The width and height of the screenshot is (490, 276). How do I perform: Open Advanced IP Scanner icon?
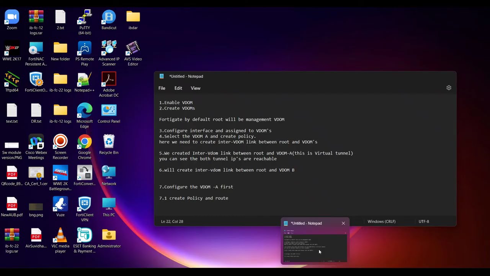(109, 54)
